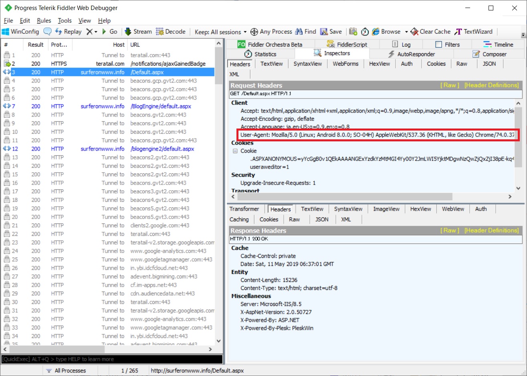This screenshot has height=376, width=527.
Task: Select request Raw inspector tab
Action: (462, 64)
